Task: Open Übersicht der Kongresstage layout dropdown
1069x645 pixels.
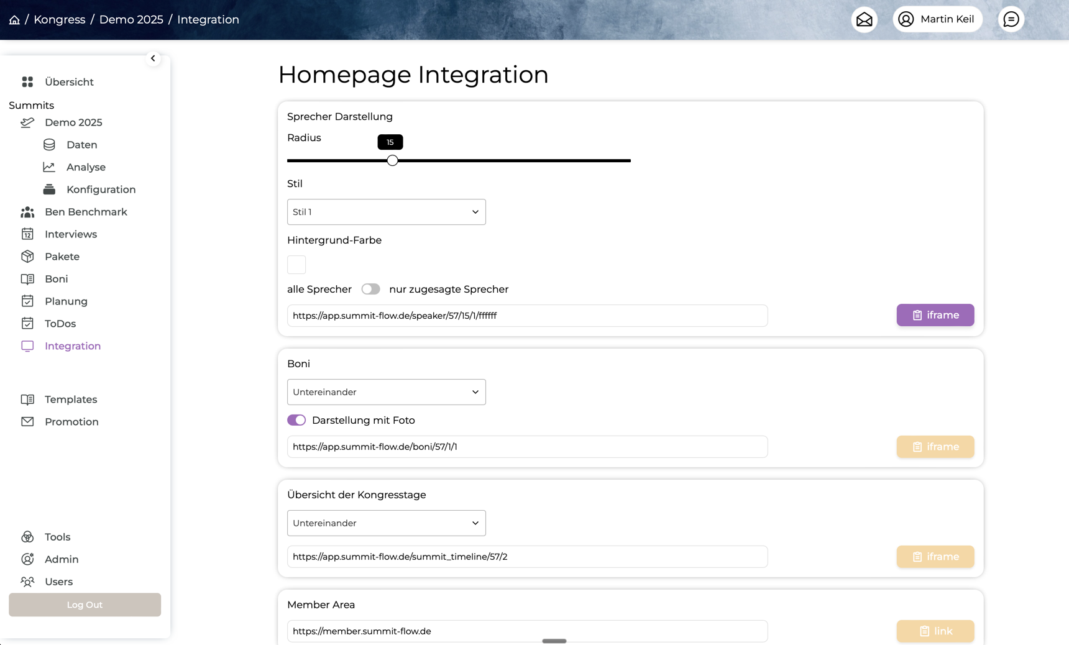Action: pos(386,523)
